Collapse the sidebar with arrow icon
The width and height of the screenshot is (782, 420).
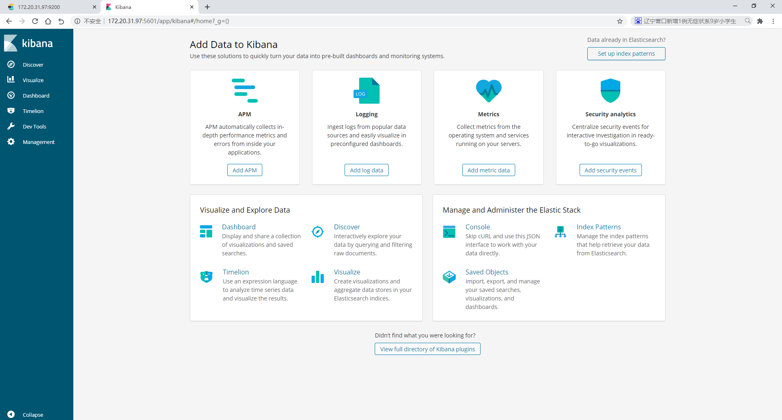click(x=11, y=414)
